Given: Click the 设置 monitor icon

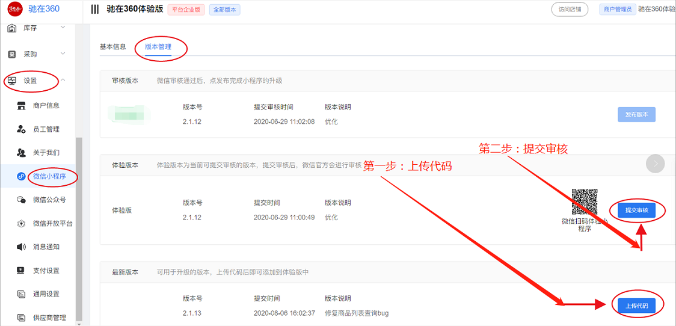Looking at the screenshot, I should [x=12, y=81].
